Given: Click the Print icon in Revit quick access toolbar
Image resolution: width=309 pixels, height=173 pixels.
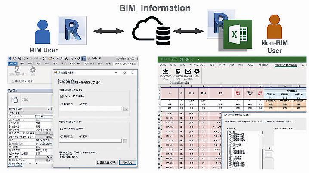Looking at the screenshot, I should 44,58.
